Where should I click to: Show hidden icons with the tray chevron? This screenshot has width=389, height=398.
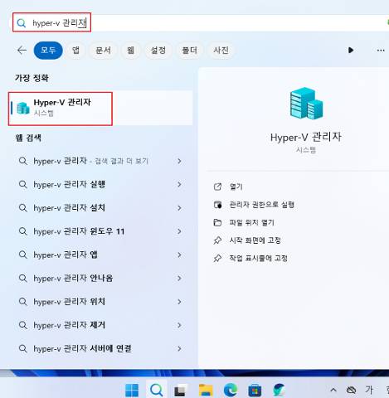click(x=333, y=390)
